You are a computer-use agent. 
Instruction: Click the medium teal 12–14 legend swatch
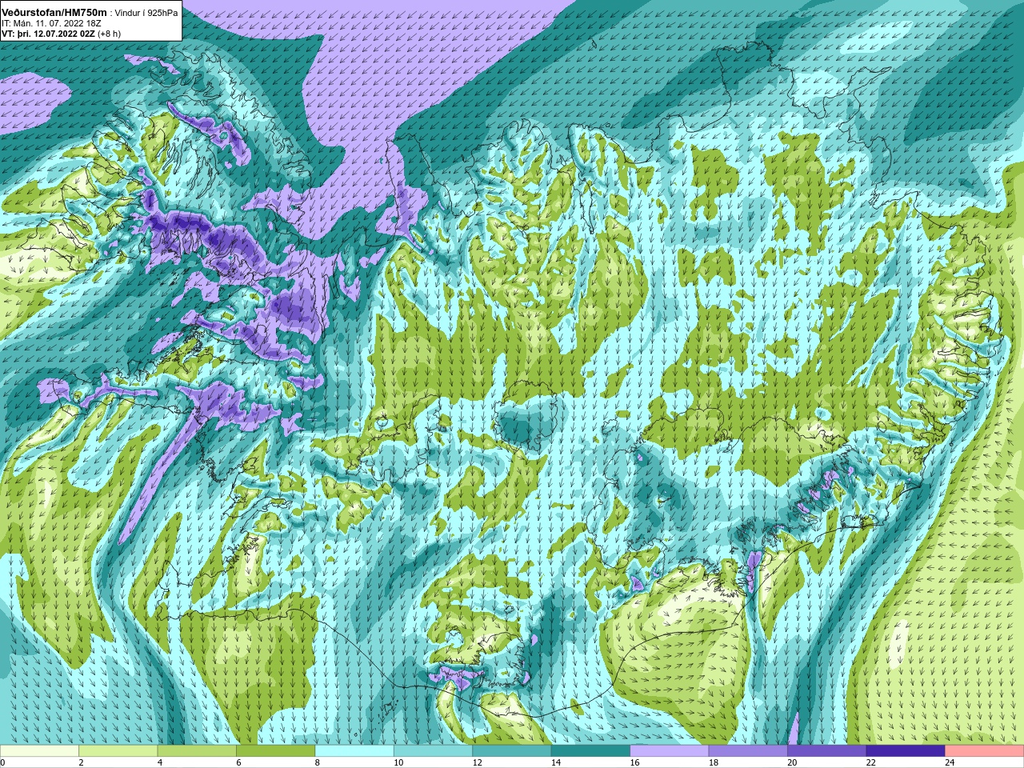click(512, 751)
